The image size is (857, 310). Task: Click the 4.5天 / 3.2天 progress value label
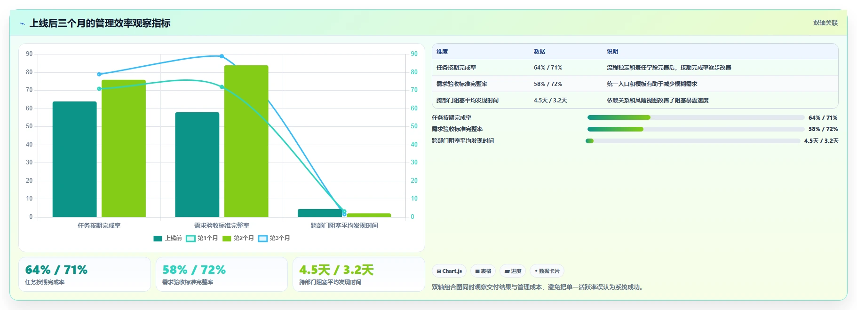point(821,141)
